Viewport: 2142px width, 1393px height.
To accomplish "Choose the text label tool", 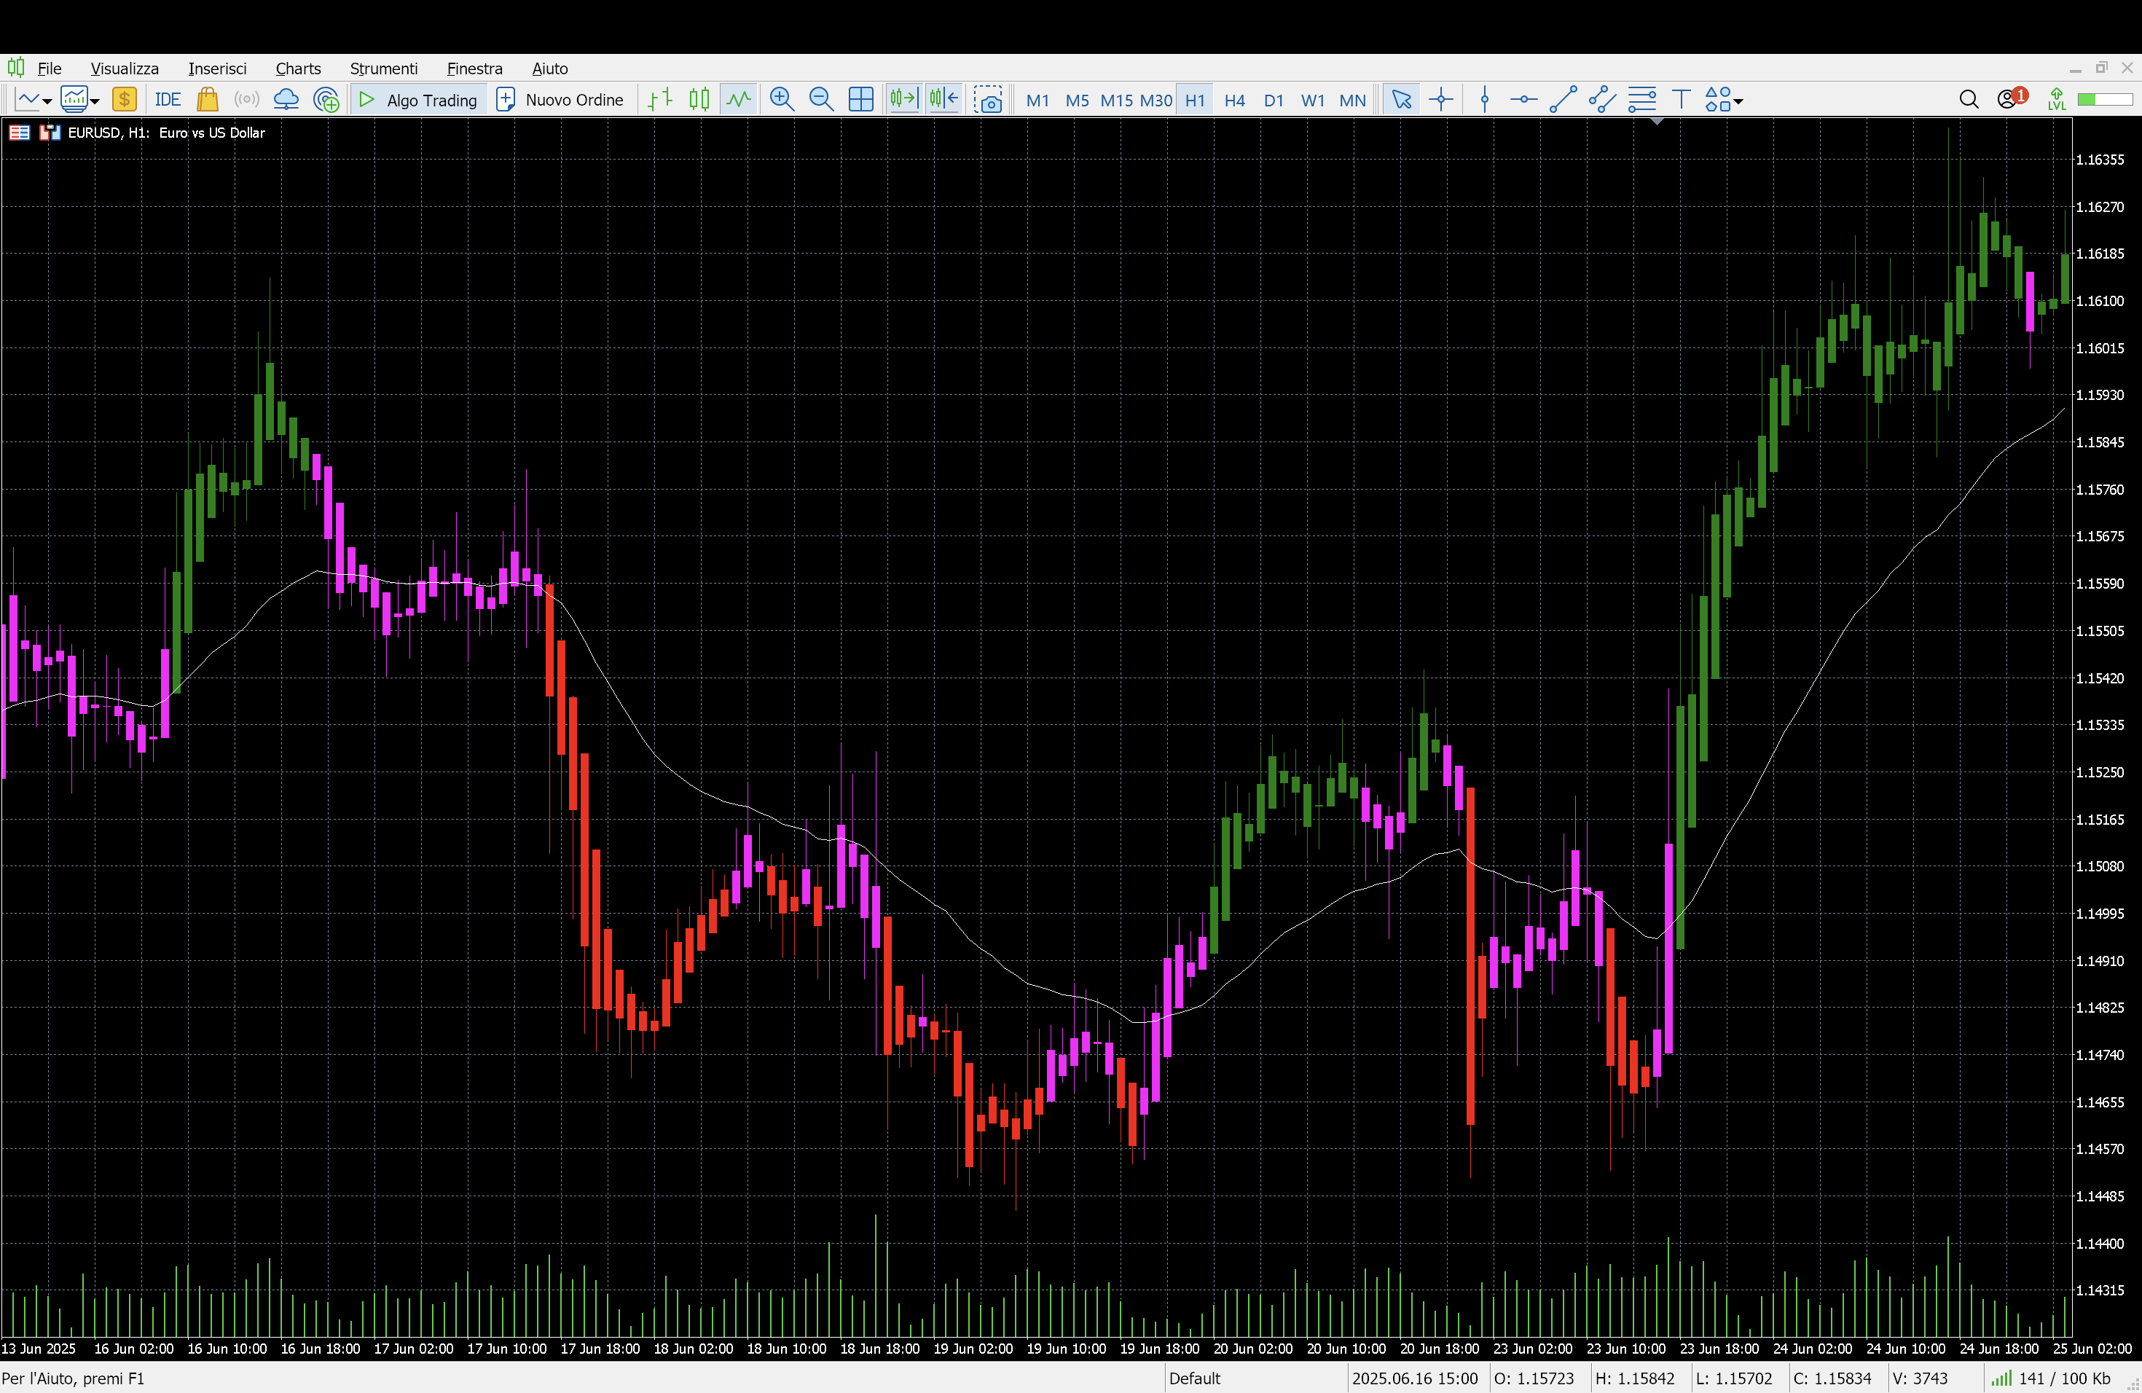I will click(1680, 100).
